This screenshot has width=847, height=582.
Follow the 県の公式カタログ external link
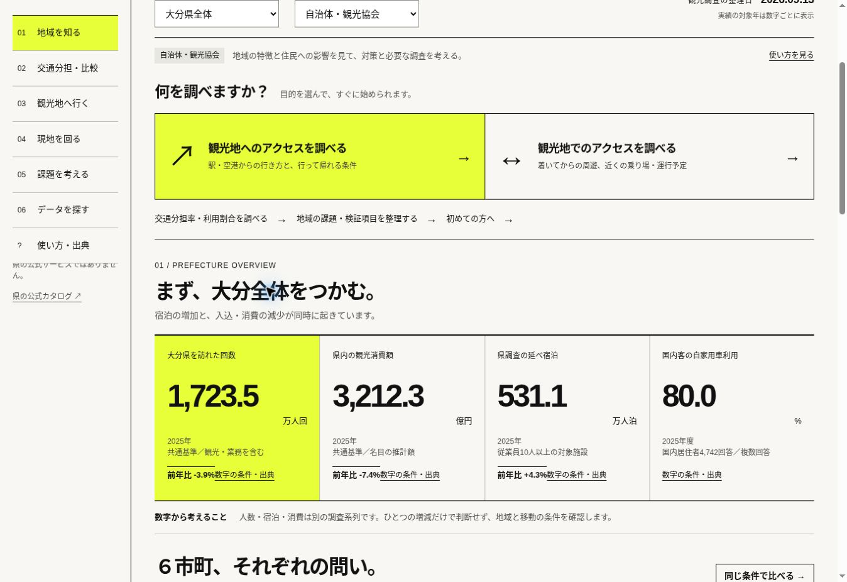point(47,296)
